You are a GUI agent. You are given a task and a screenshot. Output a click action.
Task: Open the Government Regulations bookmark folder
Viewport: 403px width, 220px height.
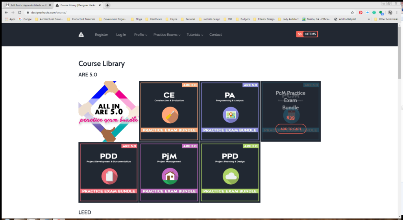pos(113,19)
